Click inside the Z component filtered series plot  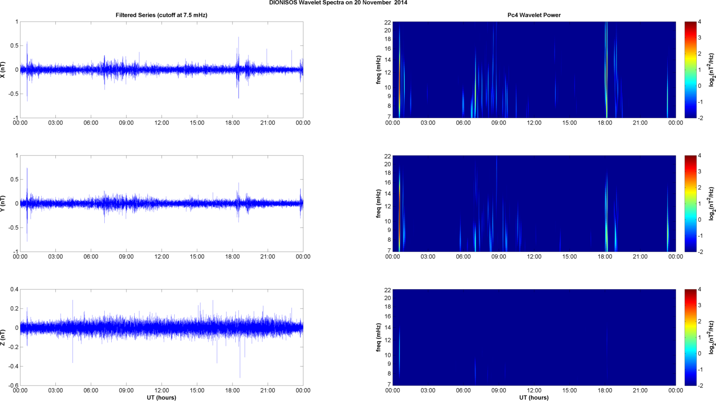click(162, 337)
